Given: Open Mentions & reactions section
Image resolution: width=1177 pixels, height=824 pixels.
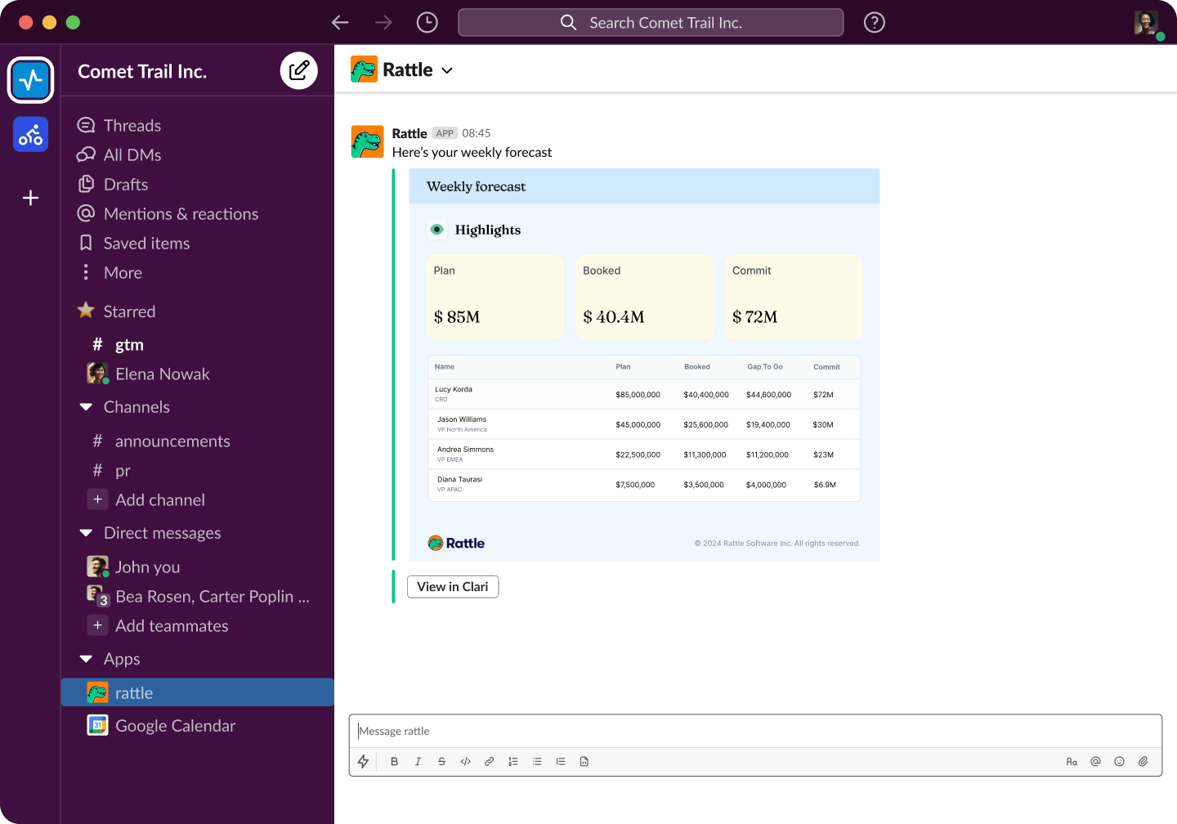Looking at the screenshot, I should click(181, 213).
